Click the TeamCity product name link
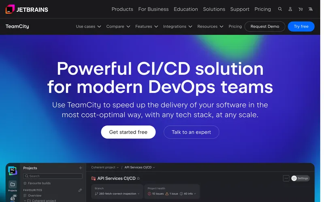This screenshot has width=324, height=202. click(x=17, y=26)
